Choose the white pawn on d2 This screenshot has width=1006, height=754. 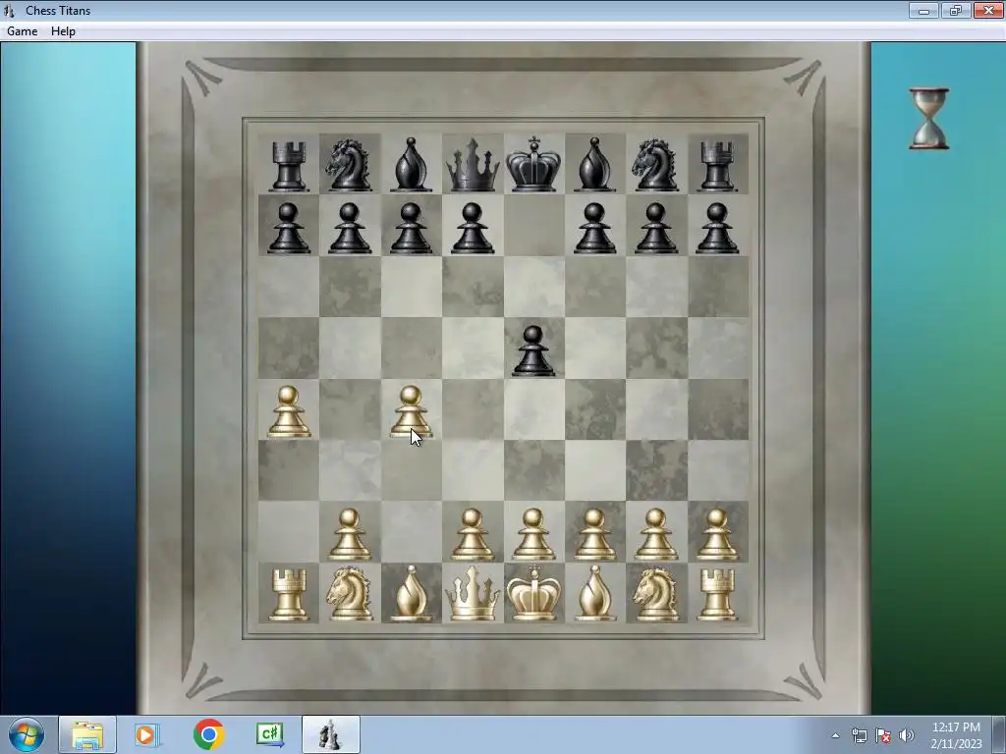coord(473,535)
